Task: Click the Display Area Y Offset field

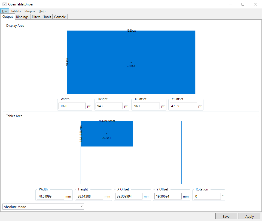Action: coord(183,106)
